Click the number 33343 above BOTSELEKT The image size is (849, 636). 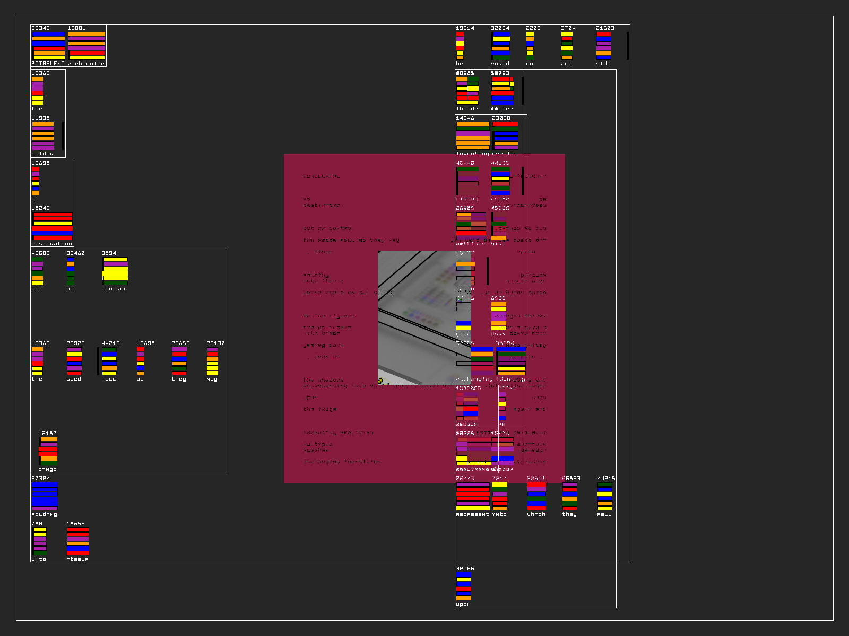[41, 28]
